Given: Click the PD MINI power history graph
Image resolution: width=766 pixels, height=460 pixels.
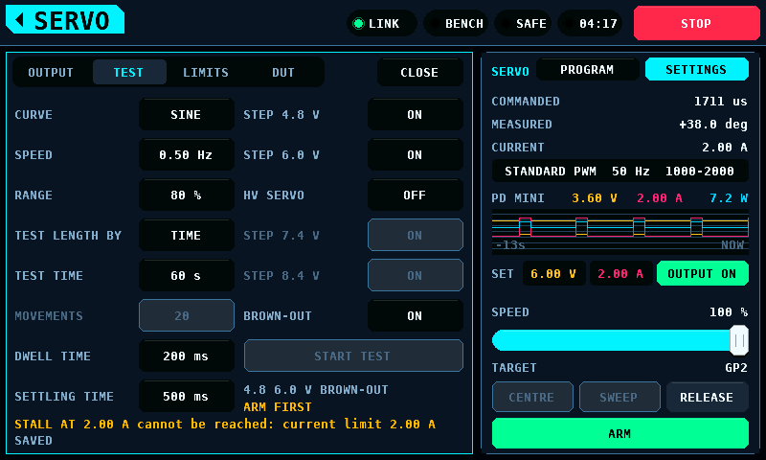Looking at the screenshot, I should click(x=620, y=232).
